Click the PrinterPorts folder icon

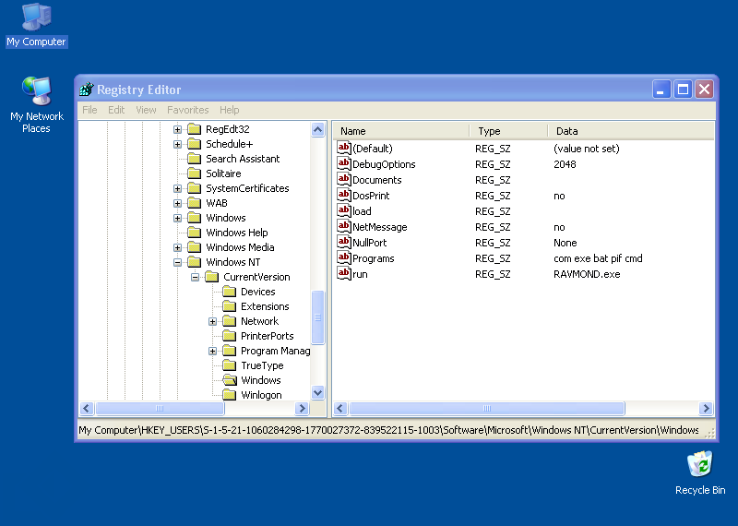click(x=229, y=336)
